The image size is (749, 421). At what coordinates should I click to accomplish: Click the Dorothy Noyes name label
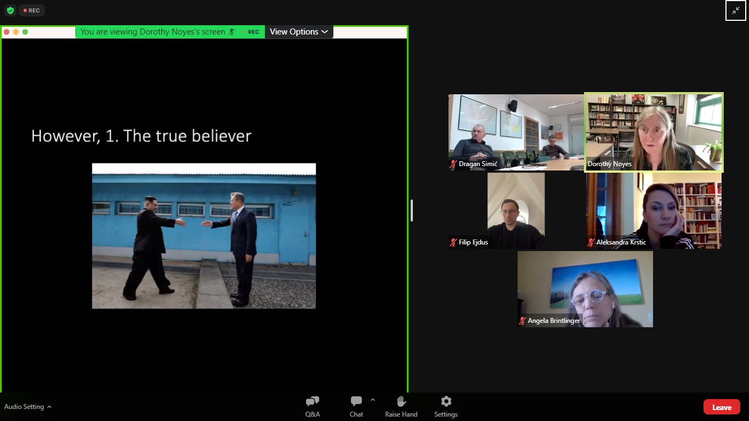(x=610, y=164)
